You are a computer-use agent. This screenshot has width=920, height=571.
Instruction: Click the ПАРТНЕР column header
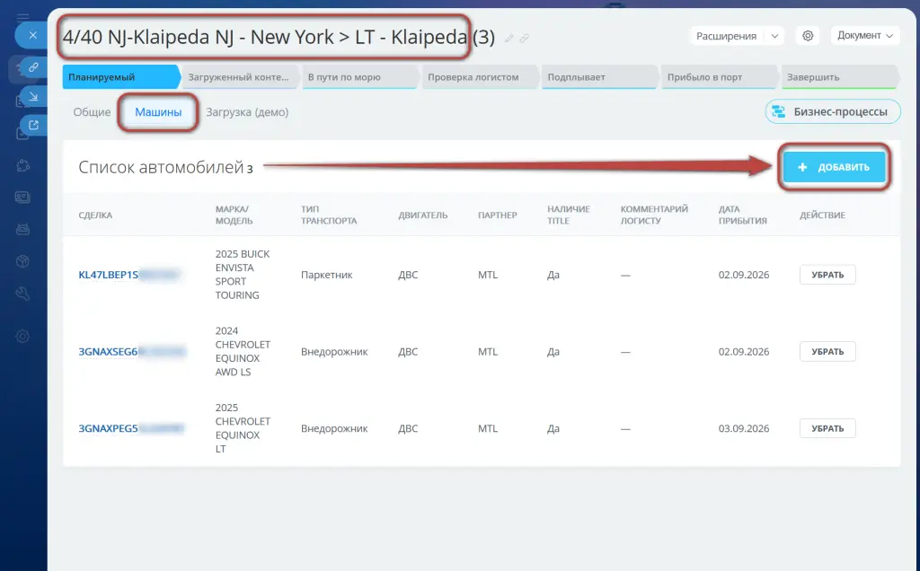pos(498,215)
